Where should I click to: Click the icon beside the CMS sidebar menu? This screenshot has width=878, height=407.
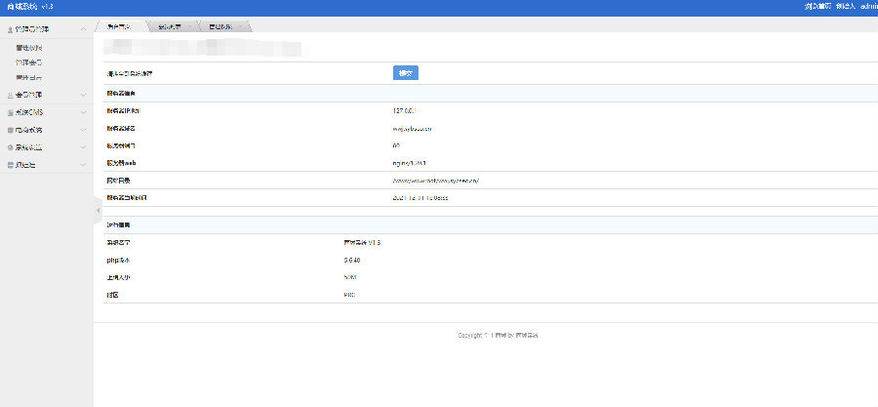[10, 112]
